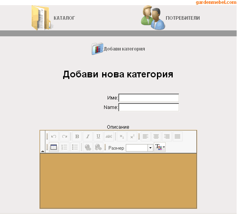Click the Описание label
Image resolution: width=237 pixels, height=214 pixels.
[118, 127]
